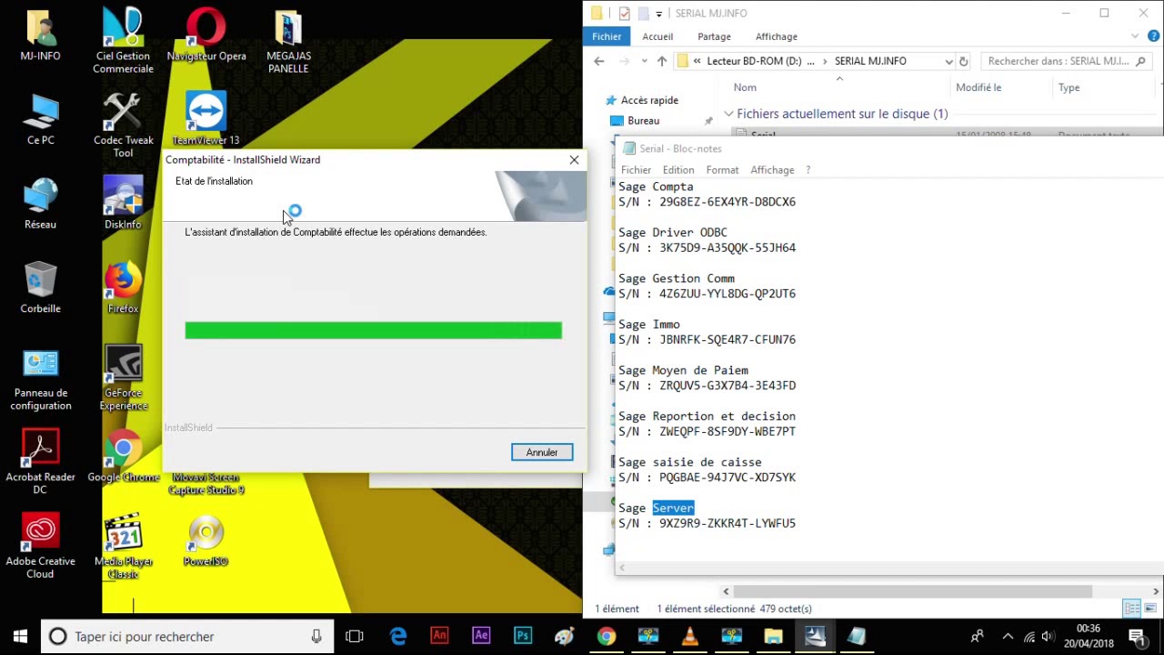Open recent locations dropdown in Explorer
The height and width of the screenshot is (655, 1164).
[x=644, y=61]
